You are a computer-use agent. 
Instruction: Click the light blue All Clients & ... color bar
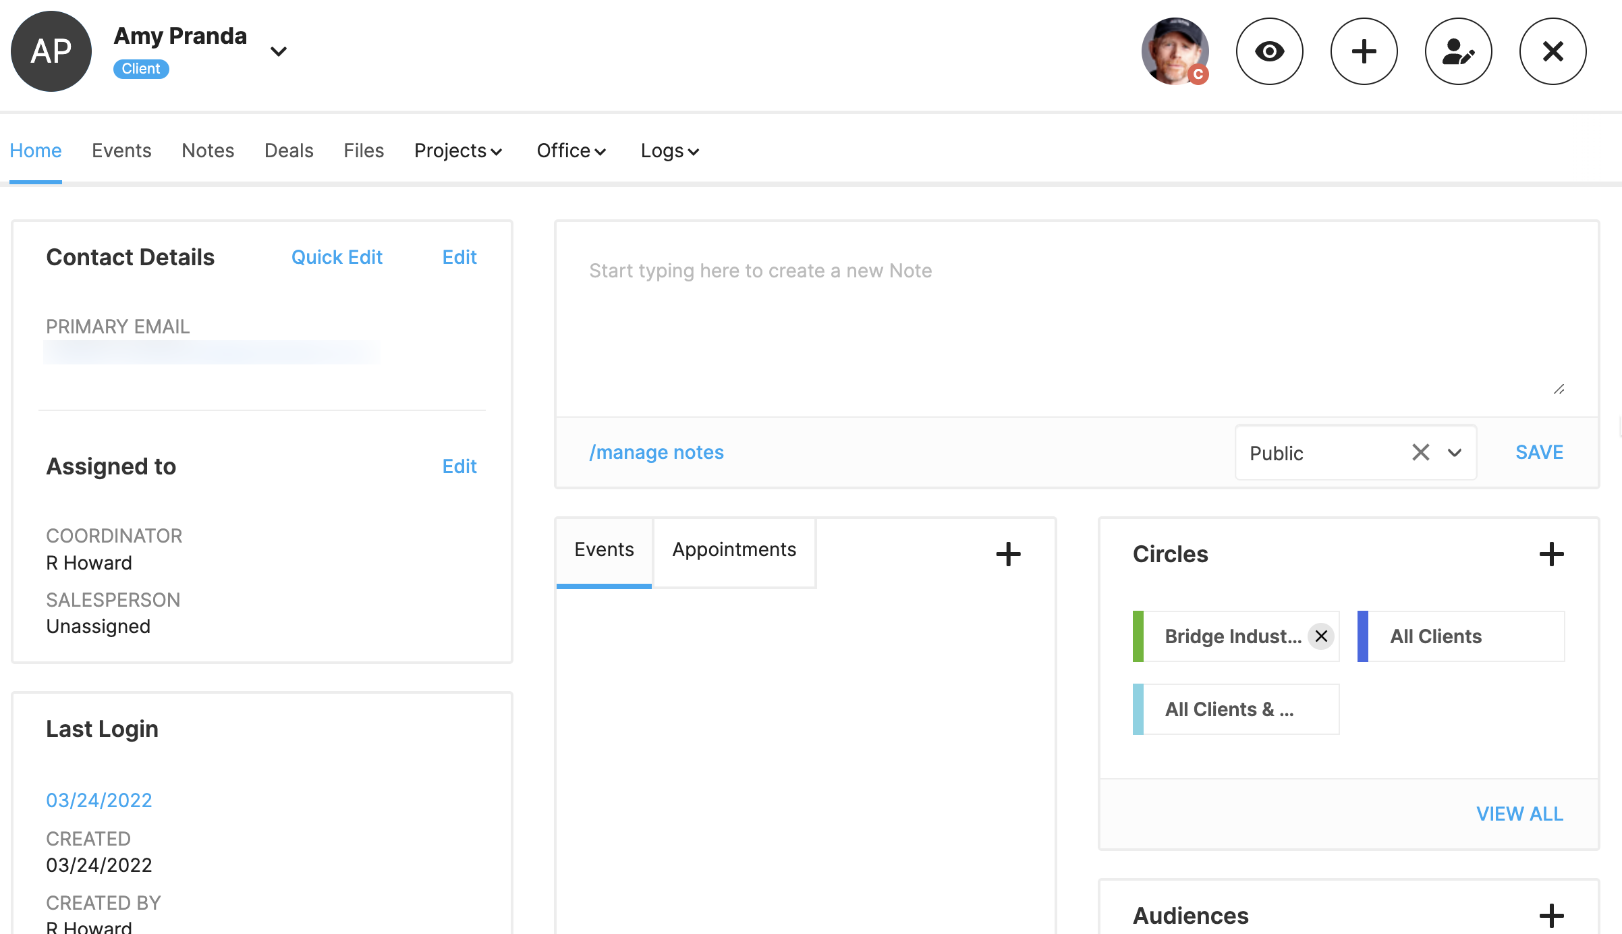pos(1138,709)
